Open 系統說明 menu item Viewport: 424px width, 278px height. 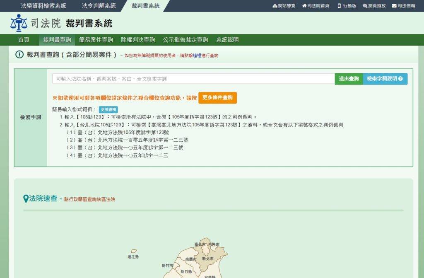[x=227, y=40]
